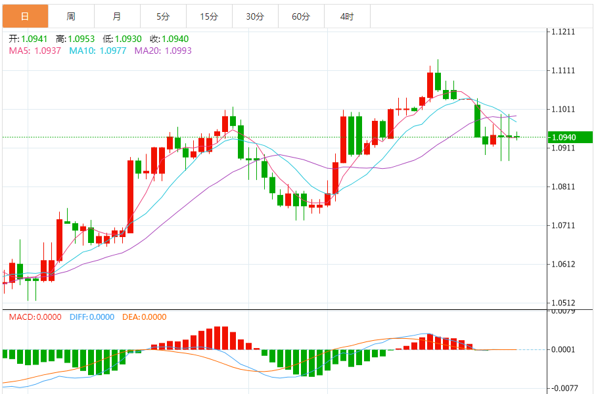The image size is (596, 394).
Task: Select the 日 daily timeframe tab
Action: (26, 16)
